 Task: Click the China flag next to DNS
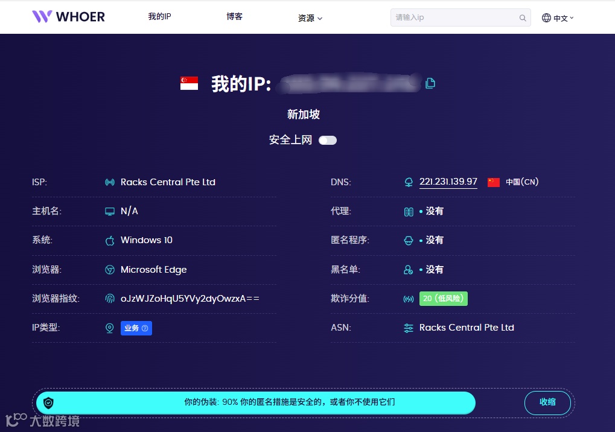point(494,182)
